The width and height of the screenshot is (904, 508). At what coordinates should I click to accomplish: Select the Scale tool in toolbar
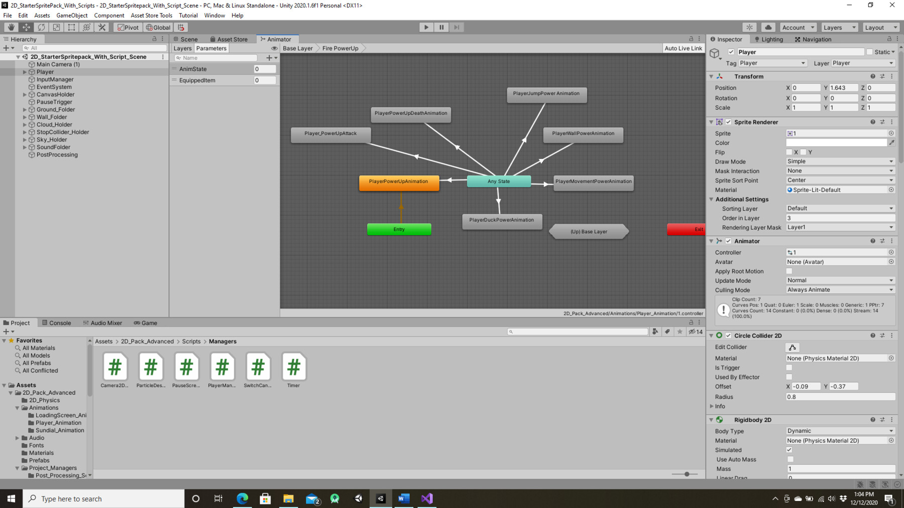coord(56,27)
